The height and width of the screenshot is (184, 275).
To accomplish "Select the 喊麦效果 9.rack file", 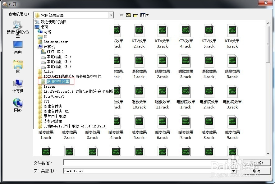I will (232, 127).
